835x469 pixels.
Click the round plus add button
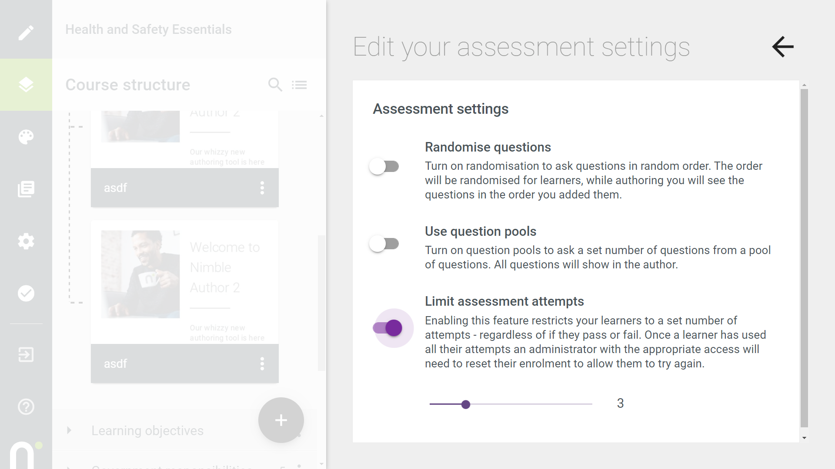coord(281,420)
